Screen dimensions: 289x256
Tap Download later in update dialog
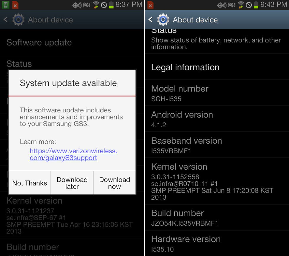tap(72, 183)
